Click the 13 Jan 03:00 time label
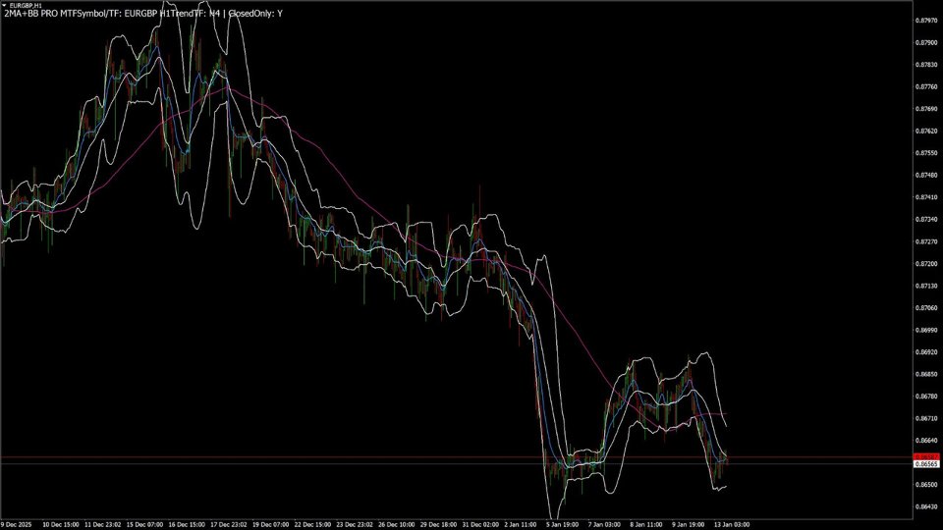The image size is (943, 530). pyautogui.click(x=732, y=524)
